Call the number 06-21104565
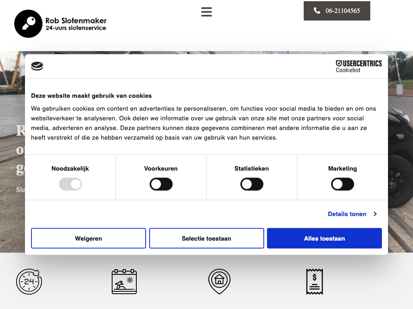This screenshot has width=413, height=309. pos(342,11)
